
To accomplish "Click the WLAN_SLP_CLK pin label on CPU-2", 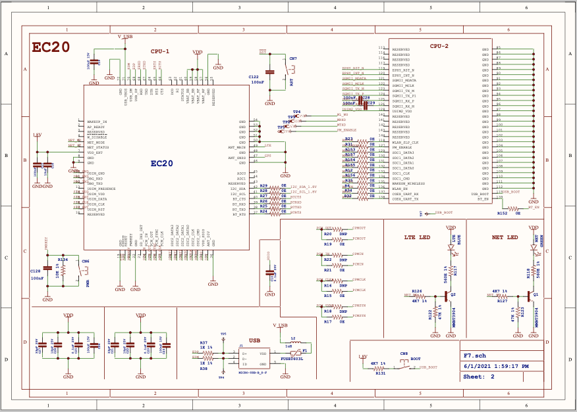I will click(405, 142).
